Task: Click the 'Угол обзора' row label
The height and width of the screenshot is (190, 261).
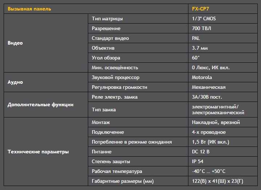Action: point(138,58)
